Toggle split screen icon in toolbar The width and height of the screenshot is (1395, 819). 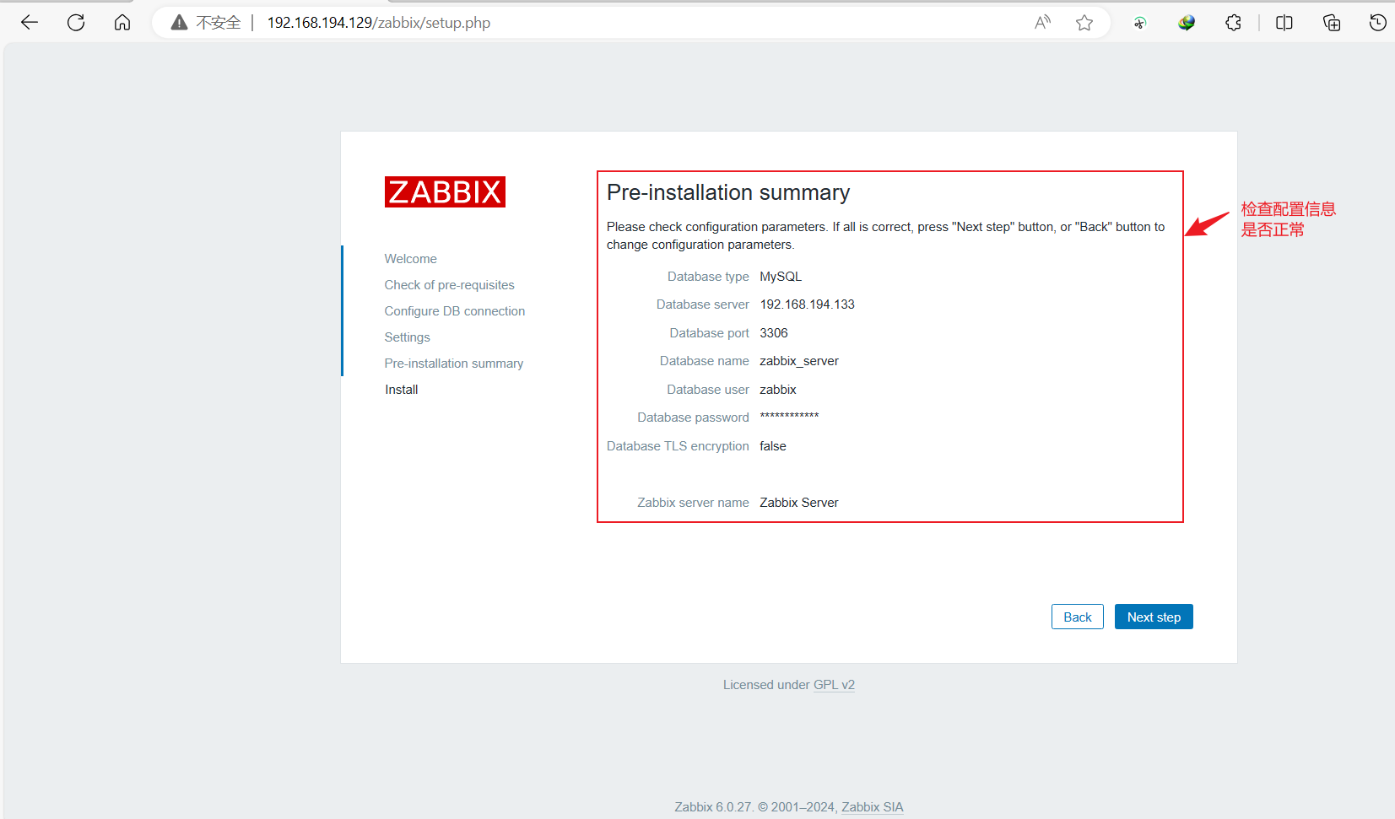point(1284,23)
